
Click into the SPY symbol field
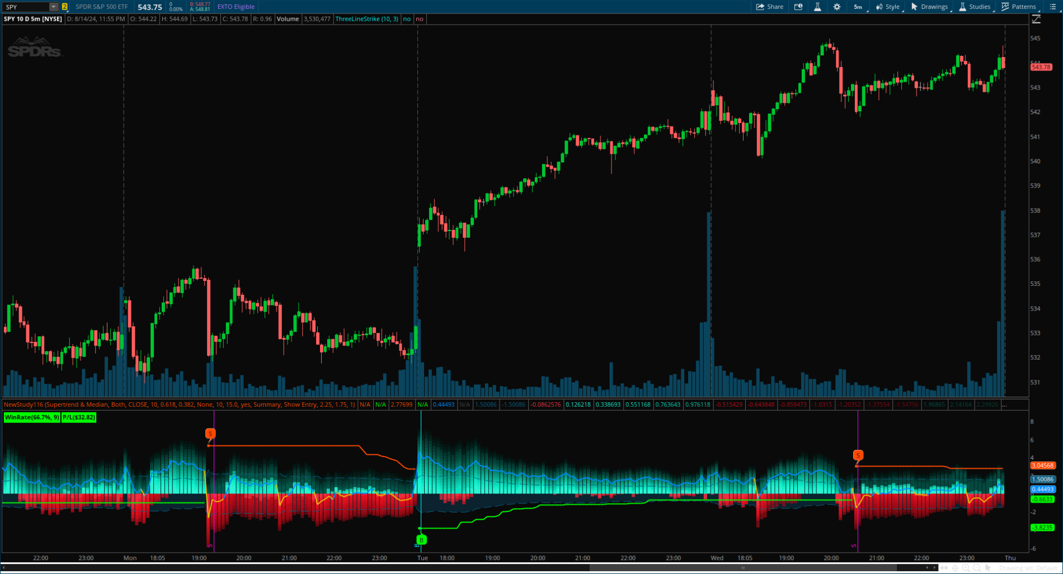pyautogui.click(x=26, y=7)
